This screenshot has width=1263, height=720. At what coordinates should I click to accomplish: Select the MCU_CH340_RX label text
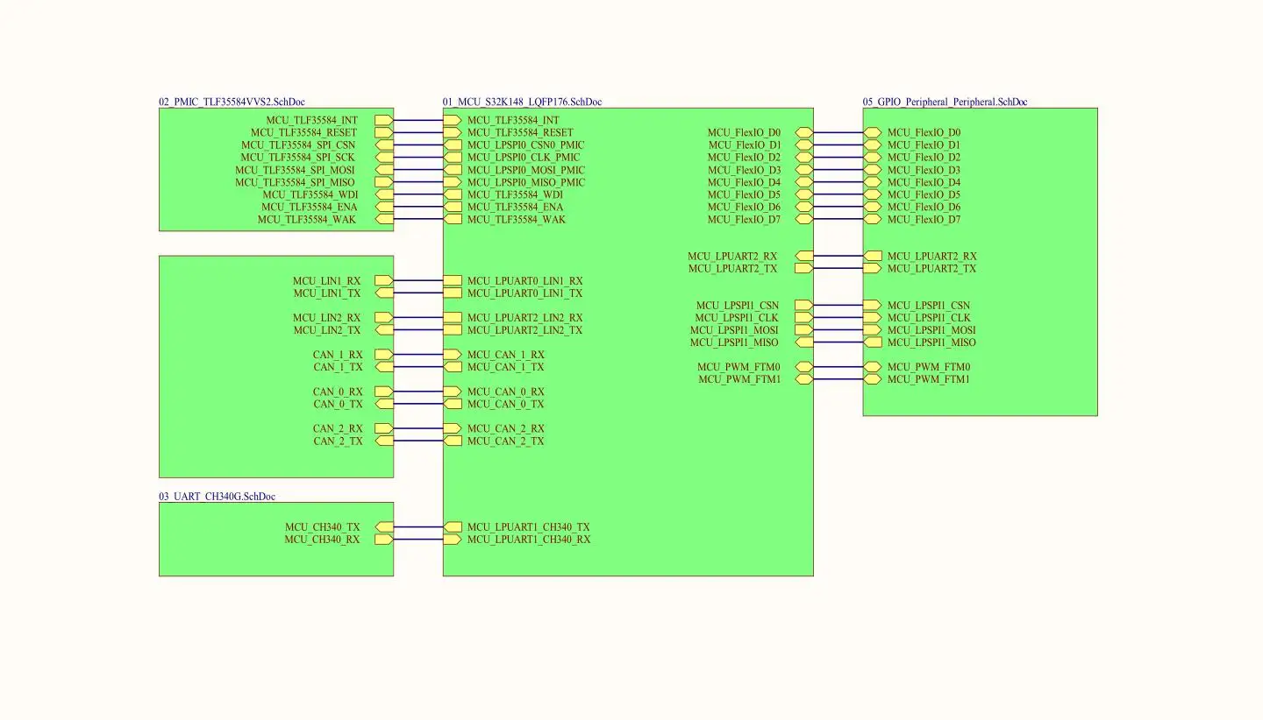point(322,540)
